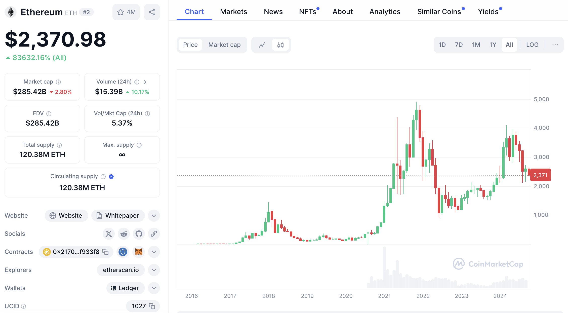The height and width of the screenshot is (313, 568).
Task: Set chart range to 1M
Action: pos(476,45)
